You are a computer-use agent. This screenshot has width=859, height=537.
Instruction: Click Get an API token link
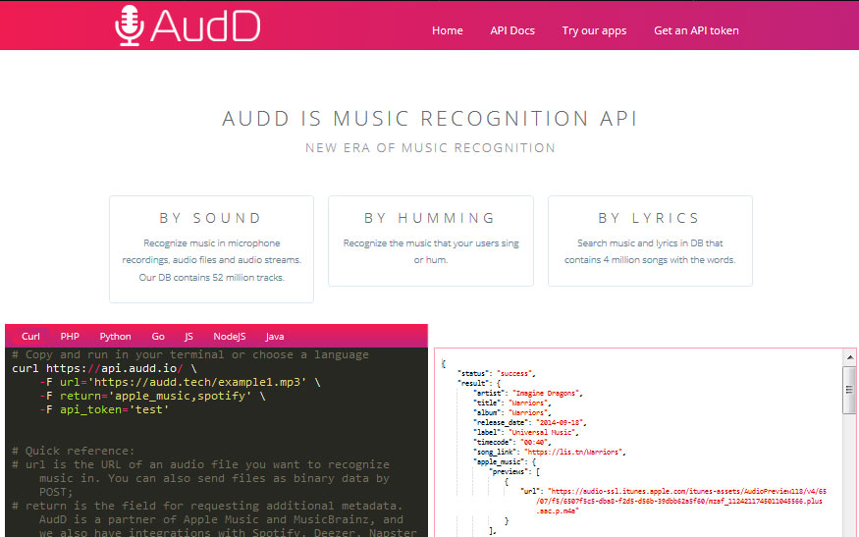[x=696, y=30]
